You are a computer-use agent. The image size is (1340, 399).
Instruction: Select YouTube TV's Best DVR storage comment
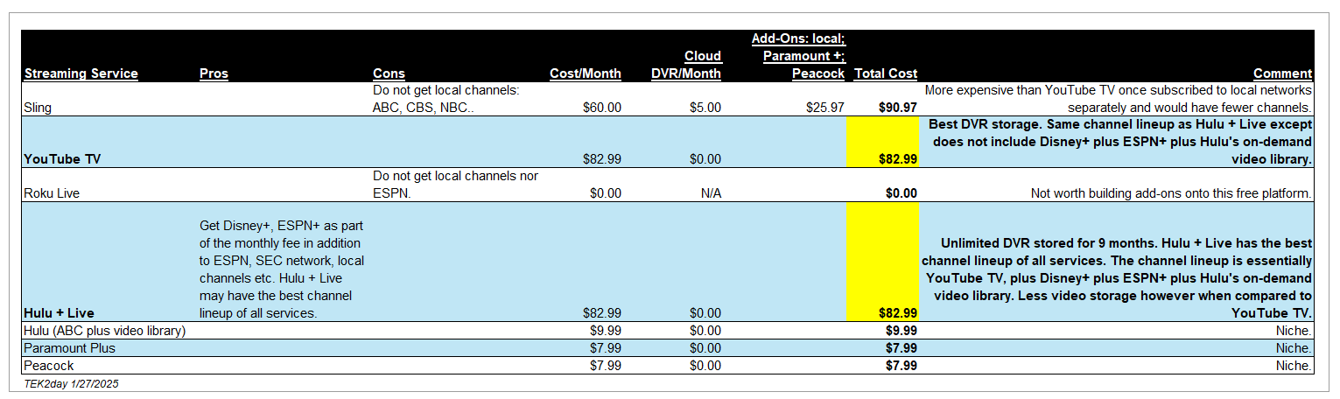point(1119,142)
